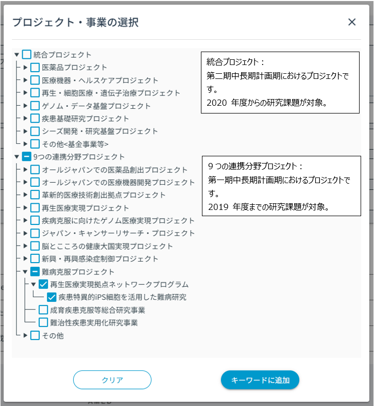Uncheck 再生医療実現拠点ネットワークプログラム checkbox

pyautogui.click(x=43, y=284)
